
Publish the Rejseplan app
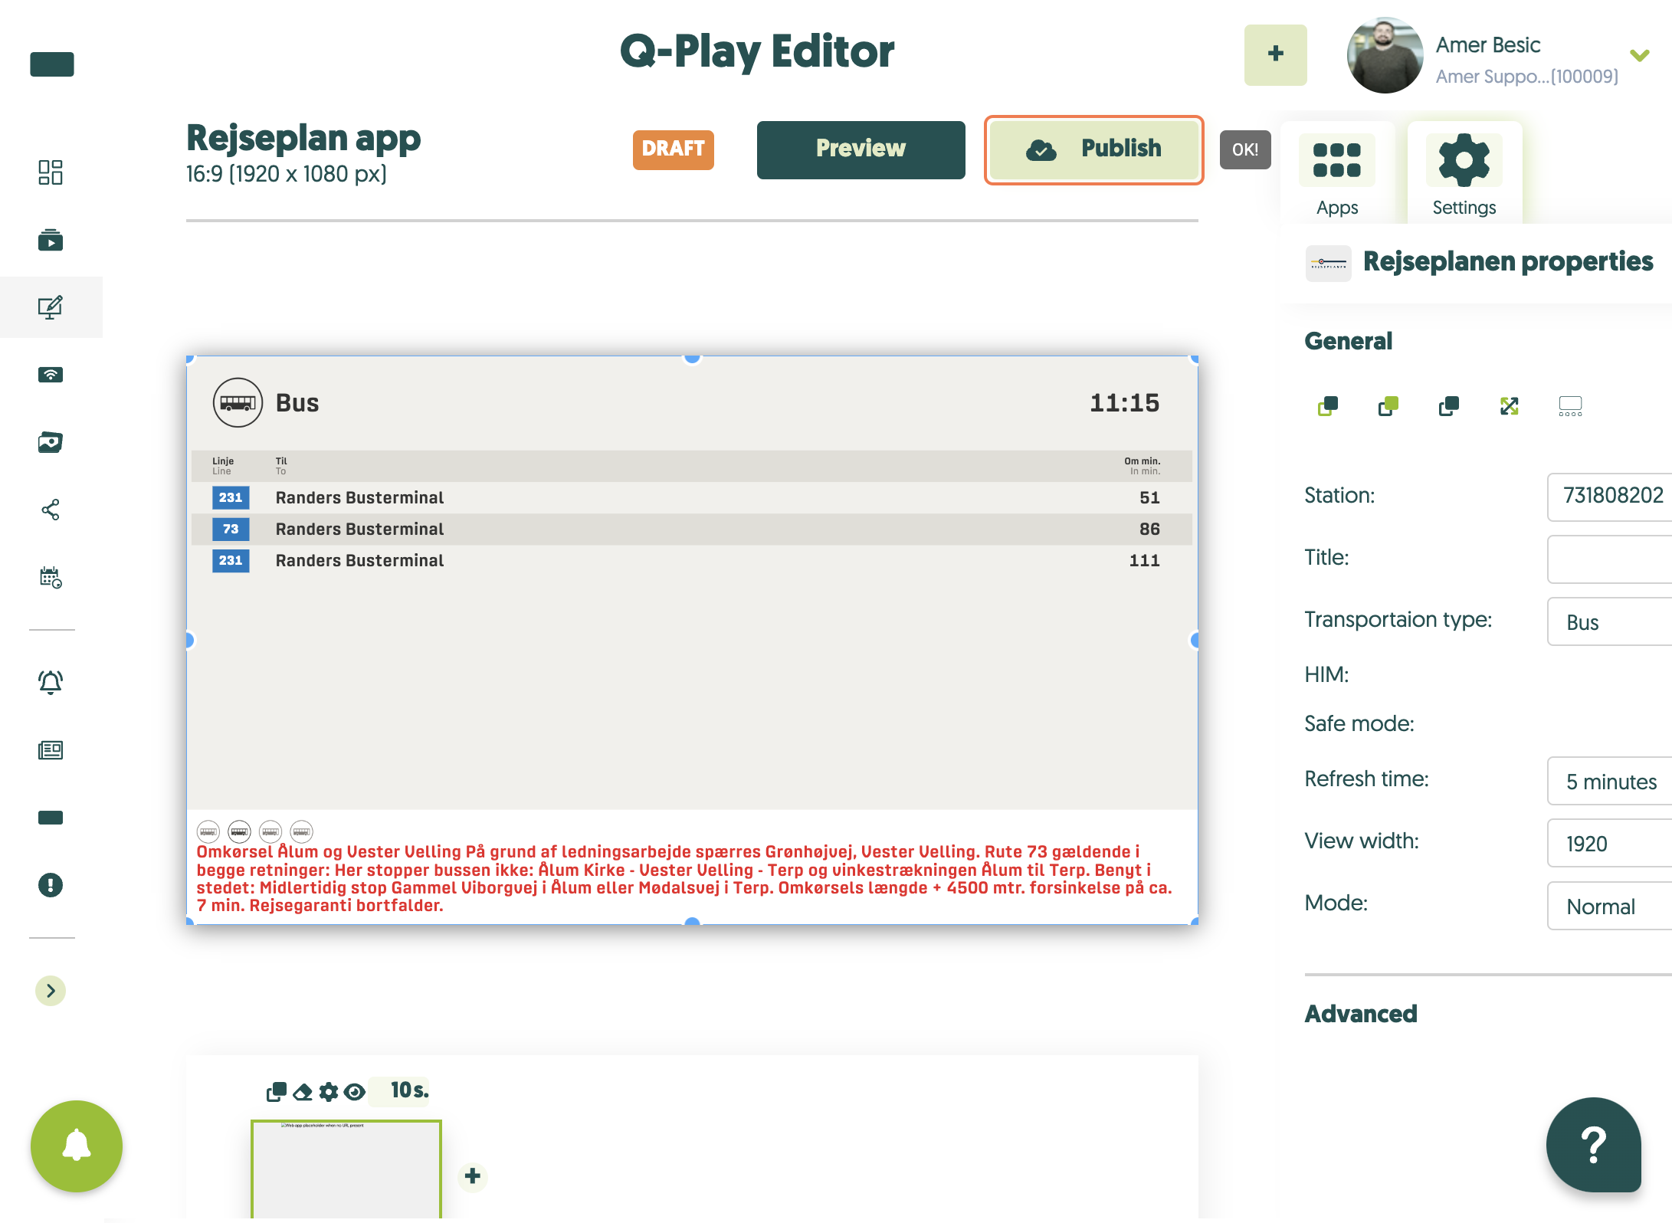pyautogui.click(x=1093, y=149)
